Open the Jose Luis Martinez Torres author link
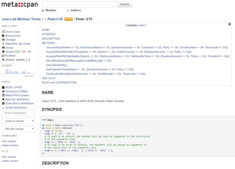Screen dimensions: 235x169 [x=21, y=19]
